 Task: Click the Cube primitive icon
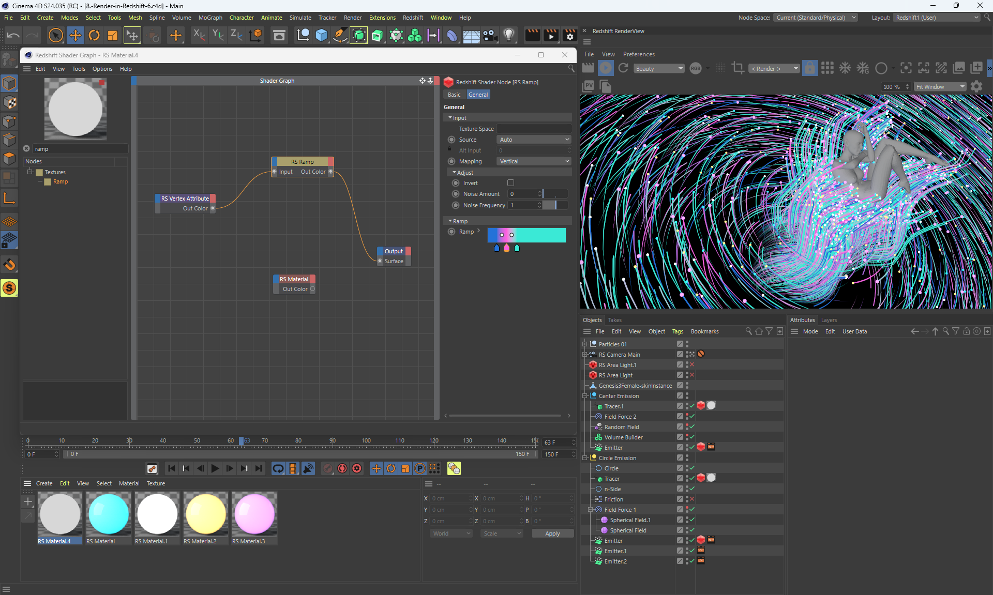(321, 35)
